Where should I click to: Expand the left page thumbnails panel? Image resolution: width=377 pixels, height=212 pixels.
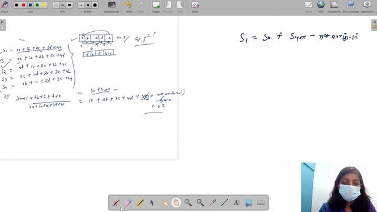point(2,25)
